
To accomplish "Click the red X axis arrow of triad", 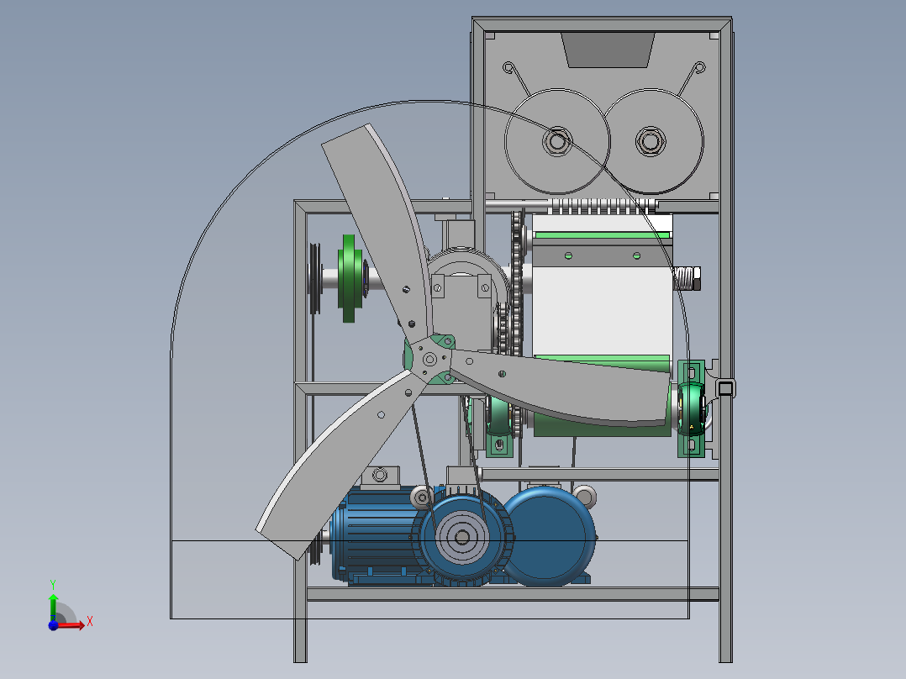I will click(x=72, y=624).
